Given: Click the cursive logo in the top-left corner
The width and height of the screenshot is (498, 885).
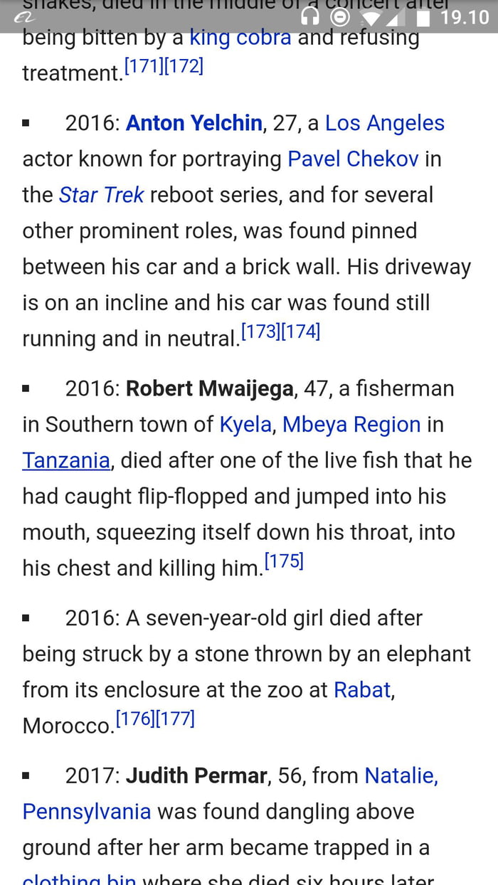Looking at the screenshot, I should (25, 16).
